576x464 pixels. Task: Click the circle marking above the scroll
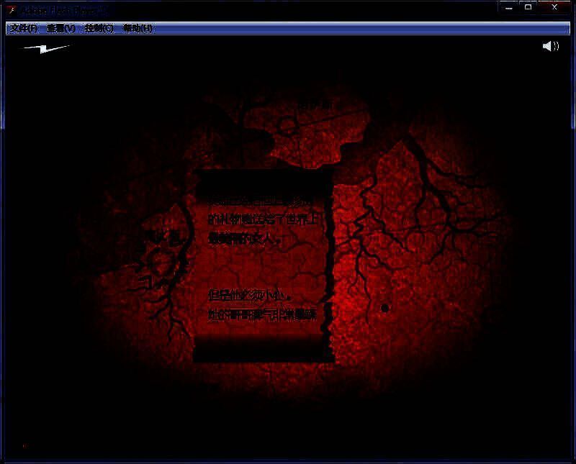[288, 127]
